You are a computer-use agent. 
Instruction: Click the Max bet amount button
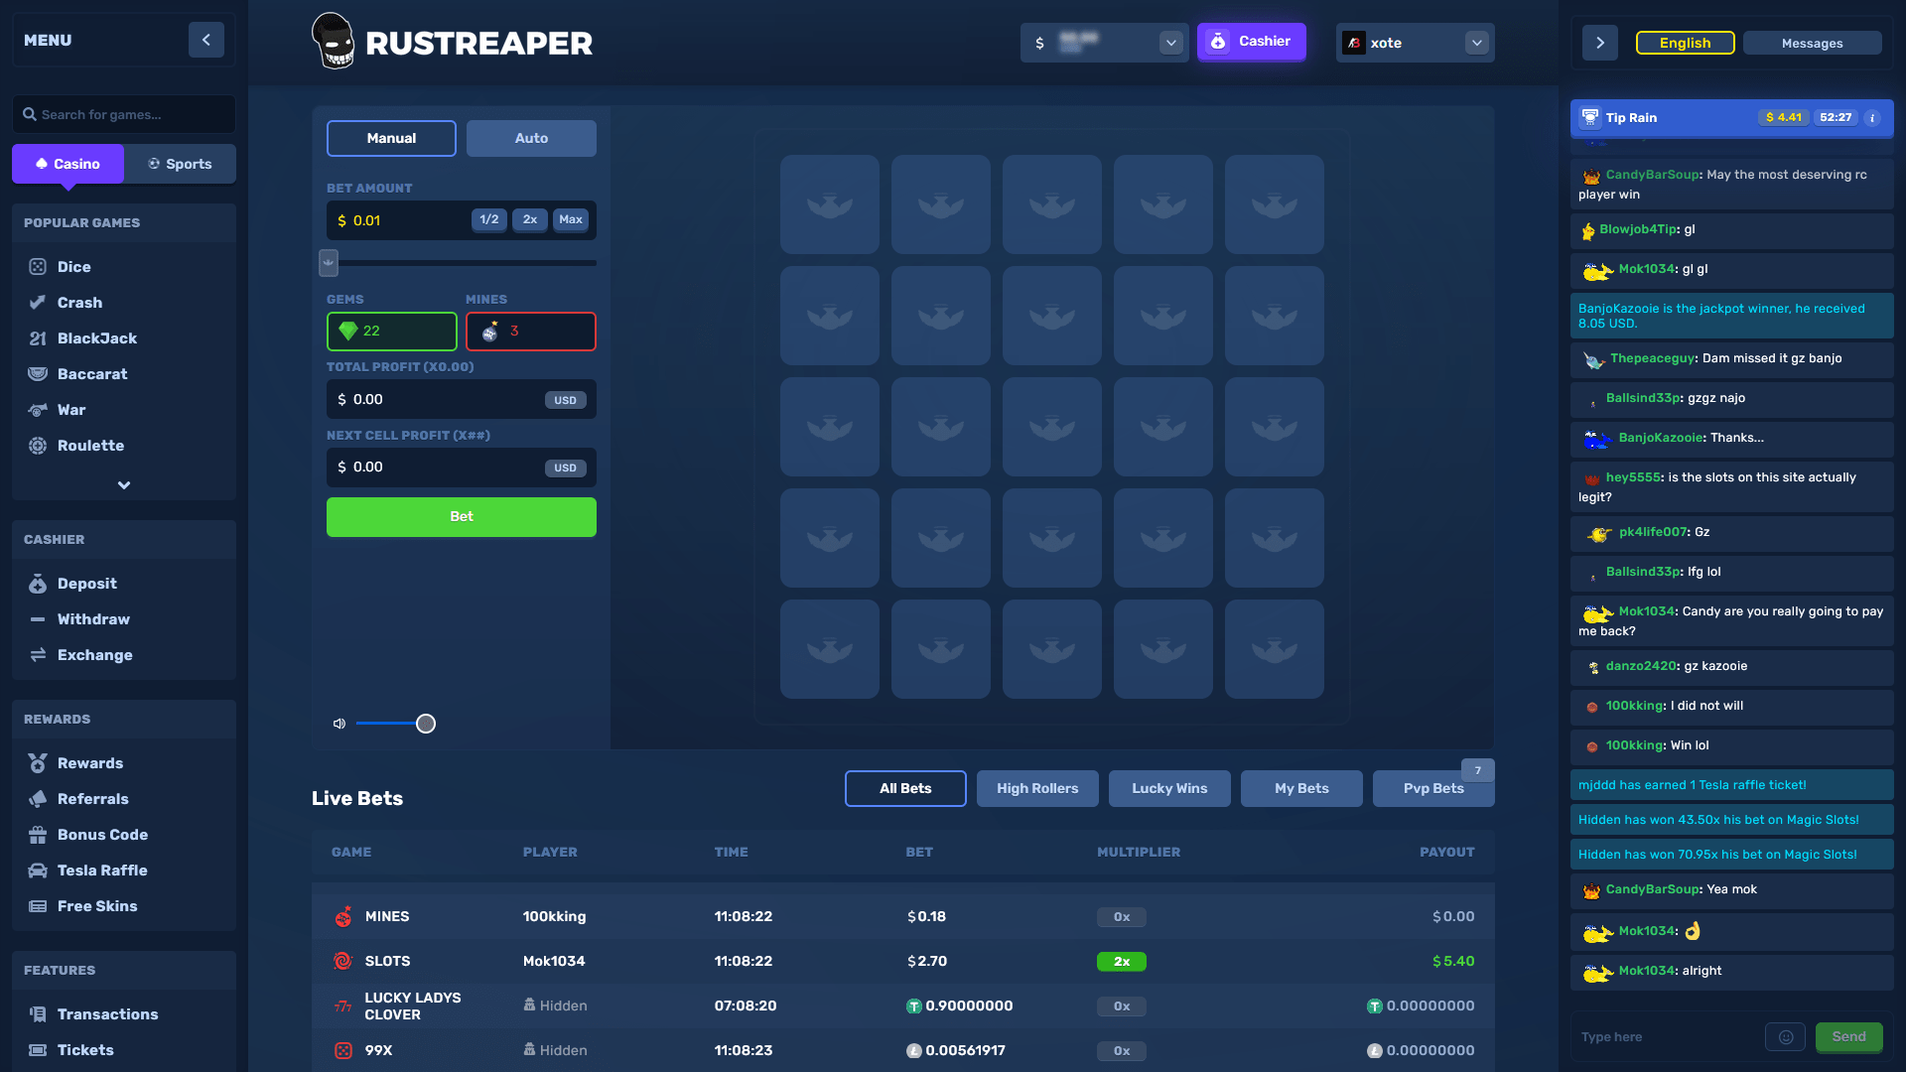point(571,218)
